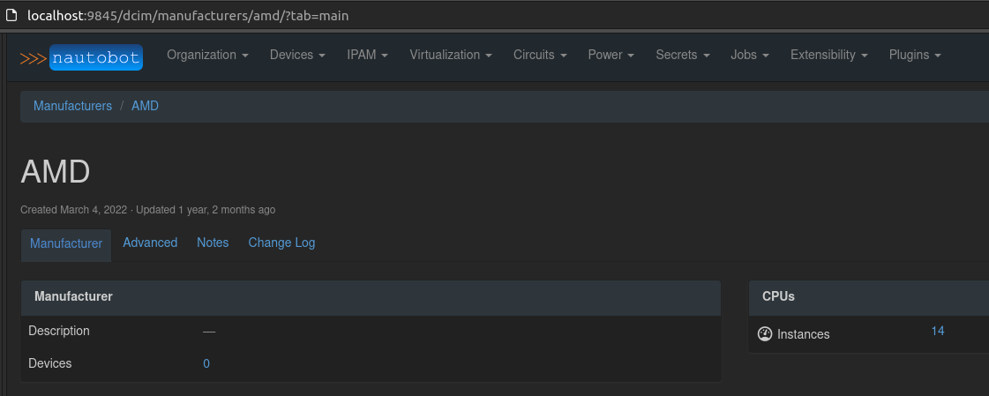Open the Change Log tab

click(x=281, y=243)
